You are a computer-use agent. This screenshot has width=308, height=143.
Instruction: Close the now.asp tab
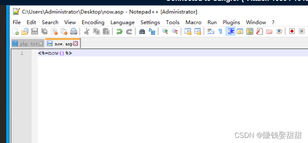click(x=75, y=44)
